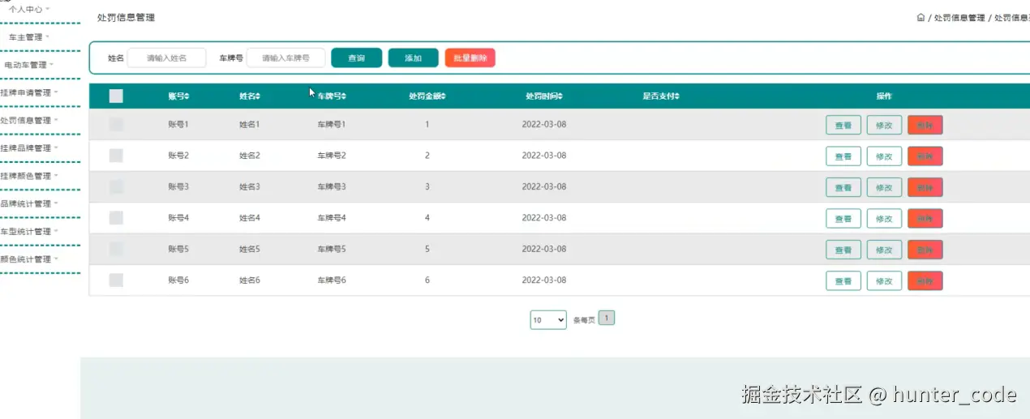Expand the 个人中心 sidebar menu
Viewport: 1030px width, 419px height.
[x=29, y=10]
